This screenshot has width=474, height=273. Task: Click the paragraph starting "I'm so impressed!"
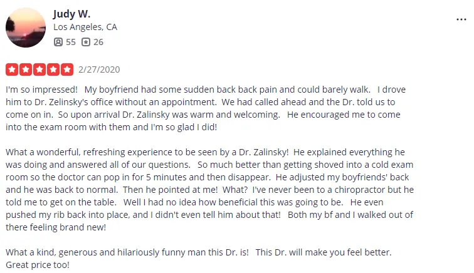[206, 108]
